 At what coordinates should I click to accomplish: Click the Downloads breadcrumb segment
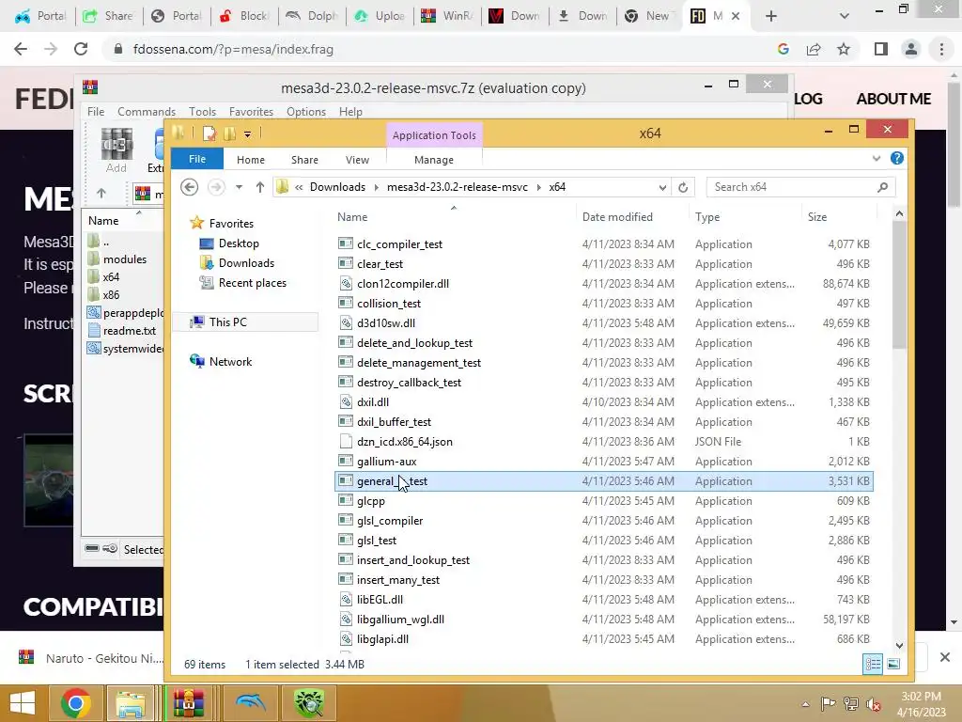[x=337, y=187]
